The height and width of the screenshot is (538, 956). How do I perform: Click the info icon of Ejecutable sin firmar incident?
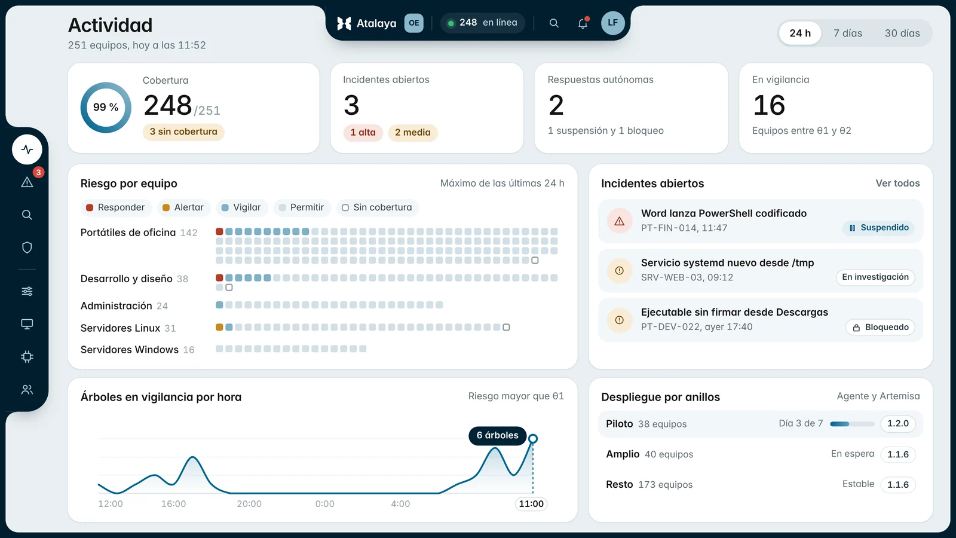(x=620, y=320)
